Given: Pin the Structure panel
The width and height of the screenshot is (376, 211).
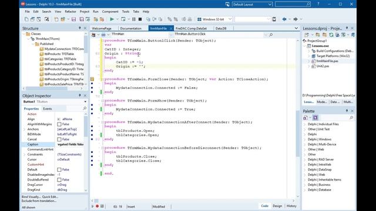Looking at the screenshot, I should point(80,28).
